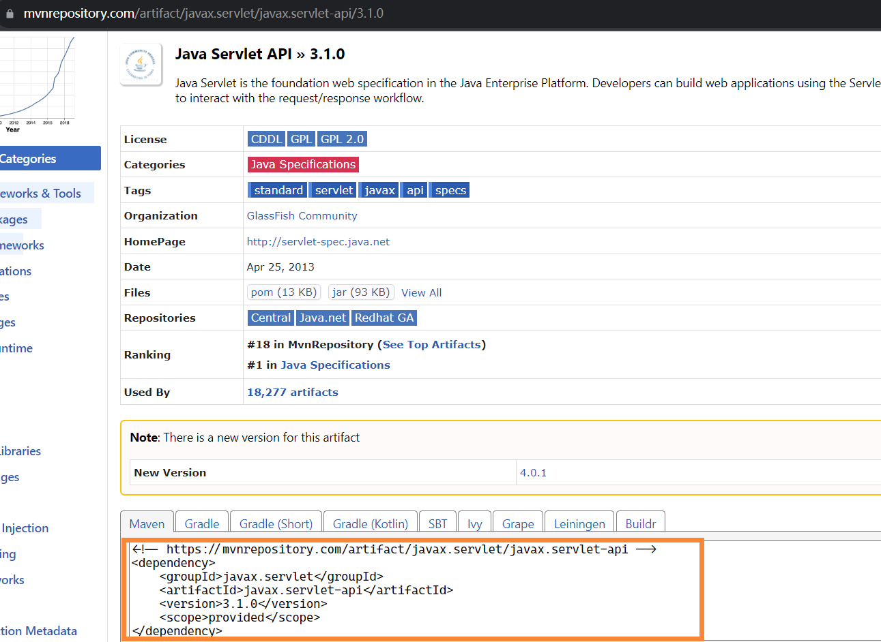
Task: Open the servlet-spec.java.net homepage link
Action: point(318,242)
